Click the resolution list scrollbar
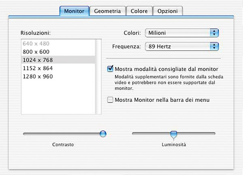The height and width of the screenshot is (175, 243). (98, 77)
